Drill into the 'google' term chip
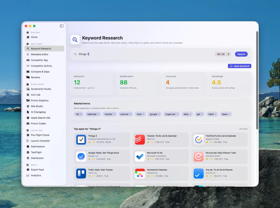Viewport: 280px width, 208px height. (154, 114)
